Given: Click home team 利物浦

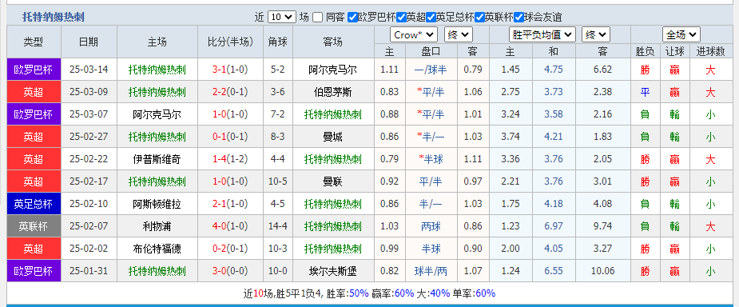Looking at the screenshot, I should (157, 227).
